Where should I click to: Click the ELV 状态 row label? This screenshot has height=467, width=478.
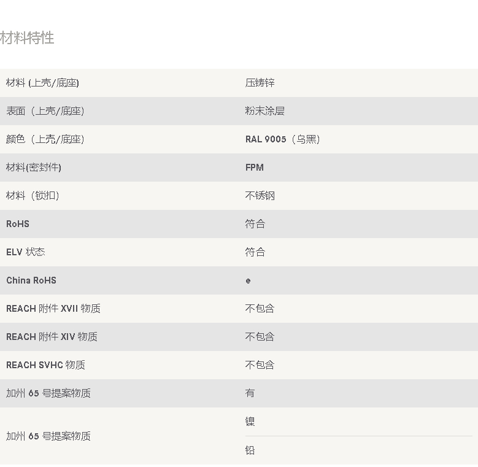click(x=25, y=252)
